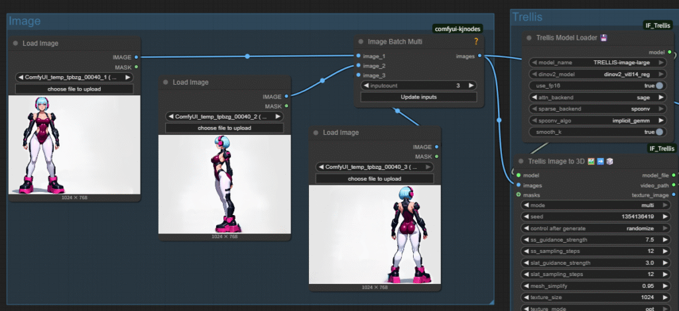Open the spconv_algo implicit_gemm dropdown
Screen dimensions: 679x311
click(x=599, y=120)
